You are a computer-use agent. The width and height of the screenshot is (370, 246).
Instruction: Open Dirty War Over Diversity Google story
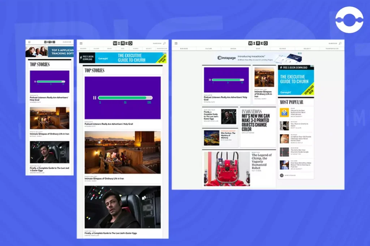pyautogui.click(x=300, y=151)
